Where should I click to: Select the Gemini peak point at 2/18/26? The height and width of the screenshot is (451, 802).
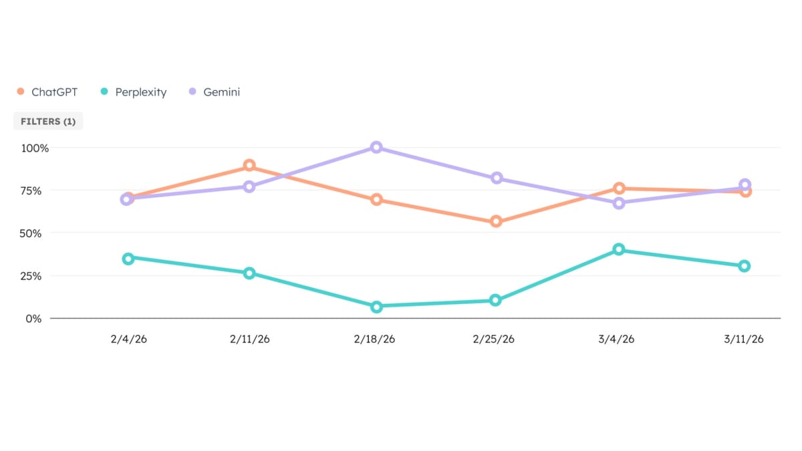pyautogui.click(x=376, y=146)
